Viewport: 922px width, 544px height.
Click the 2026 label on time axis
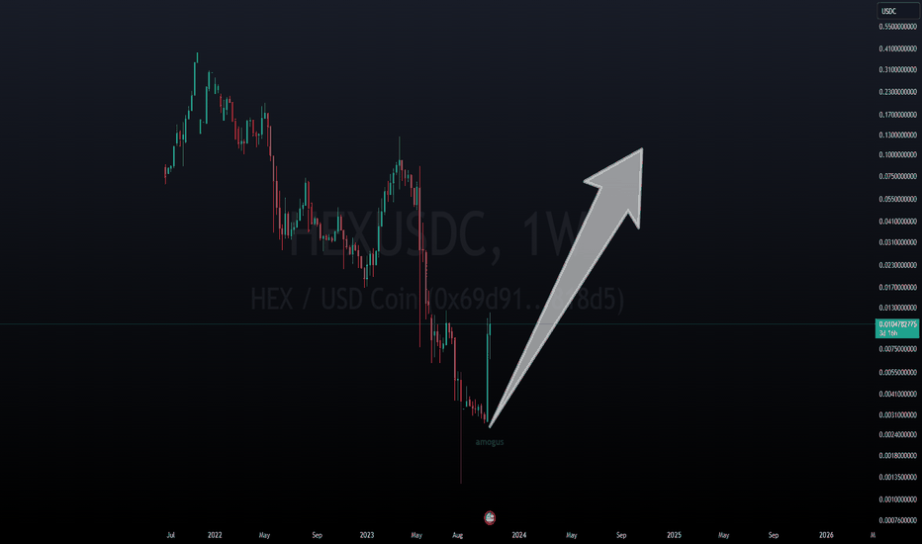pos(826,535)
